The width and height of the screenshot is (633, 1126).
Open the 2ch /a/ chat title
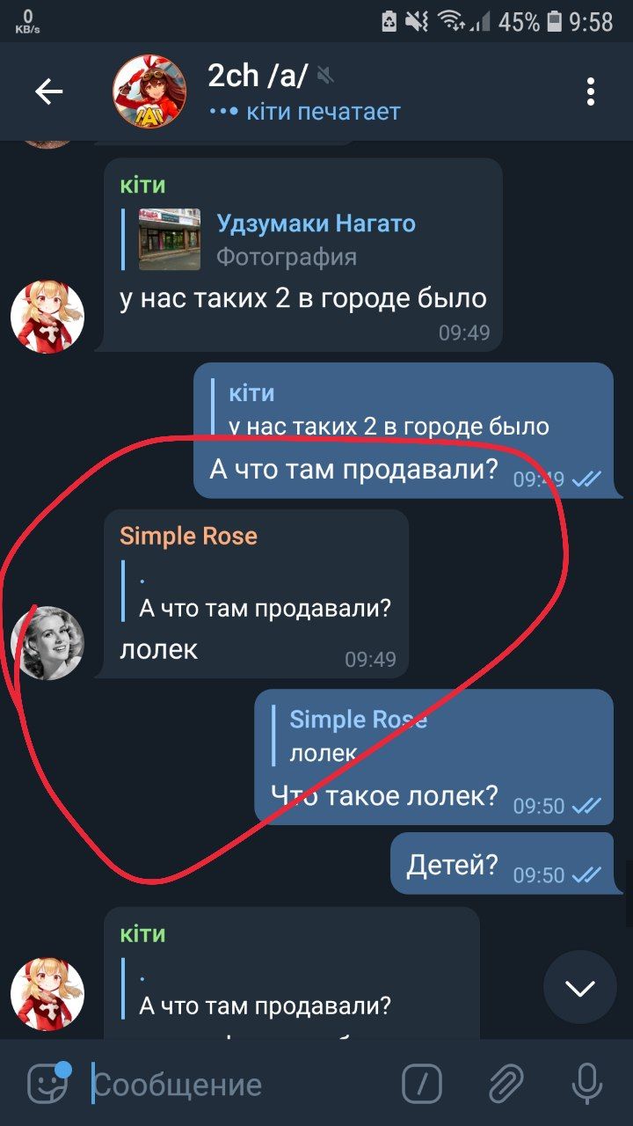click(x=258, y=76)
